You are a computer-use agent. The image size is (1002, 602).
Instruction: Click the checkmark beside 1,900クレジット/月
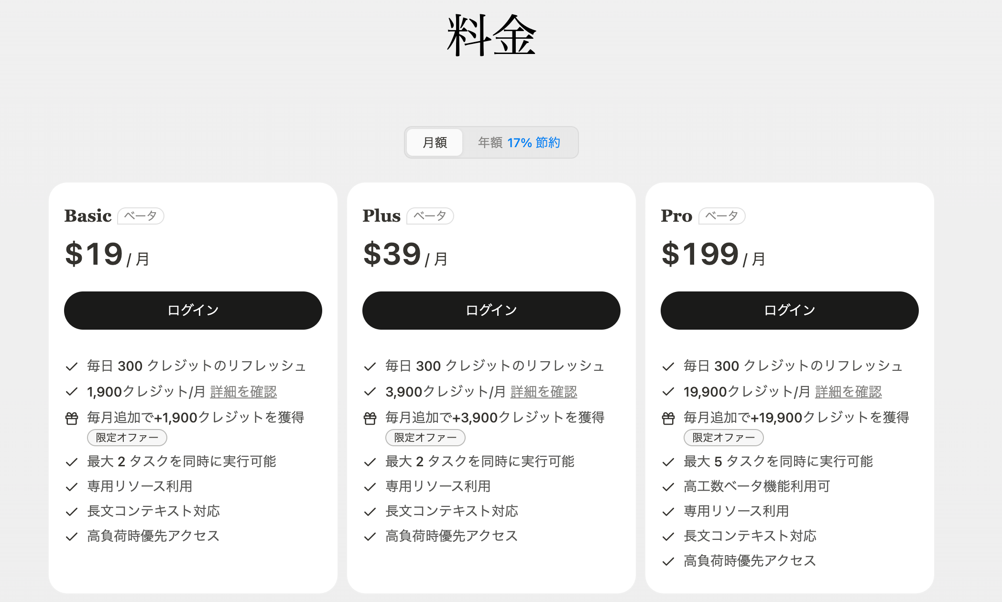pos(72,392)
